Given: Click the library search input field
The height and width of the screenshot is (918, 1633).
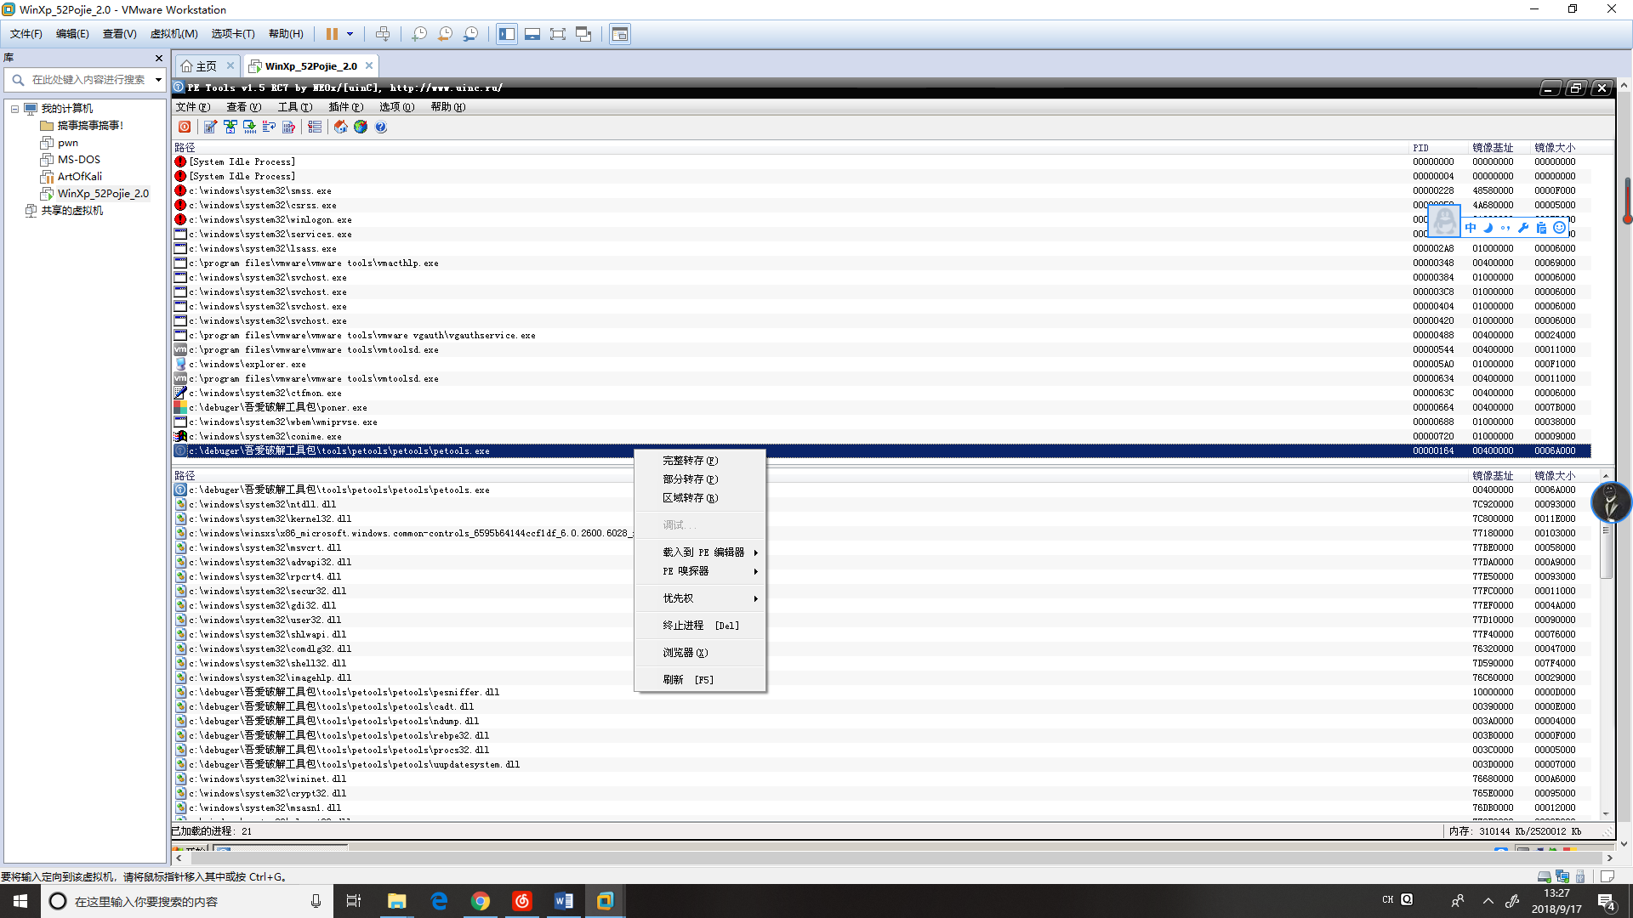Looking at the screenshot, I should (x=88, y=80).
